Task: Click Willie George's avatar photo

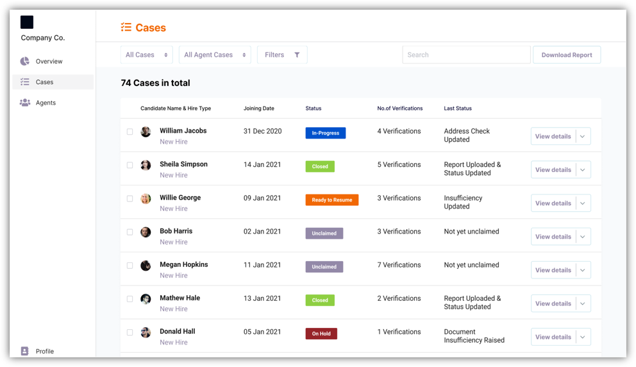Action: 146,198
